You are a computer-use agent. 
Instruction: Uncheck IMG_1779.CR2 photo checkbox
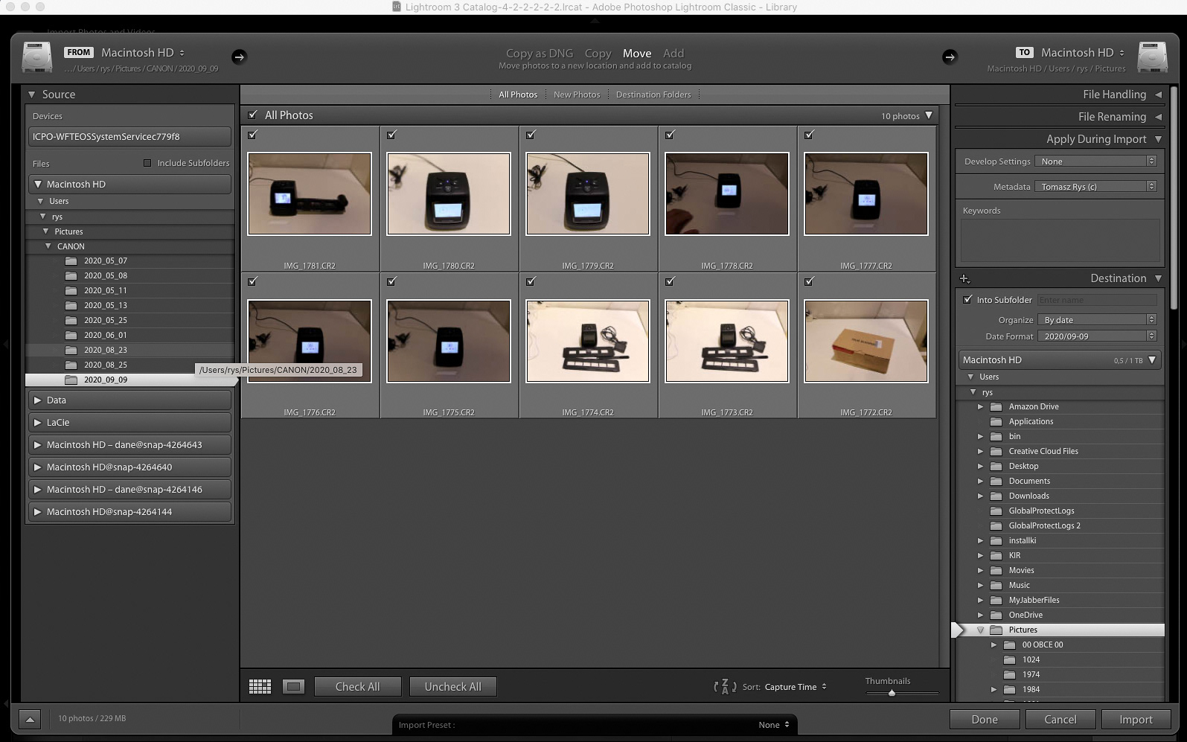pyautogui.click(x=531, y=135)
